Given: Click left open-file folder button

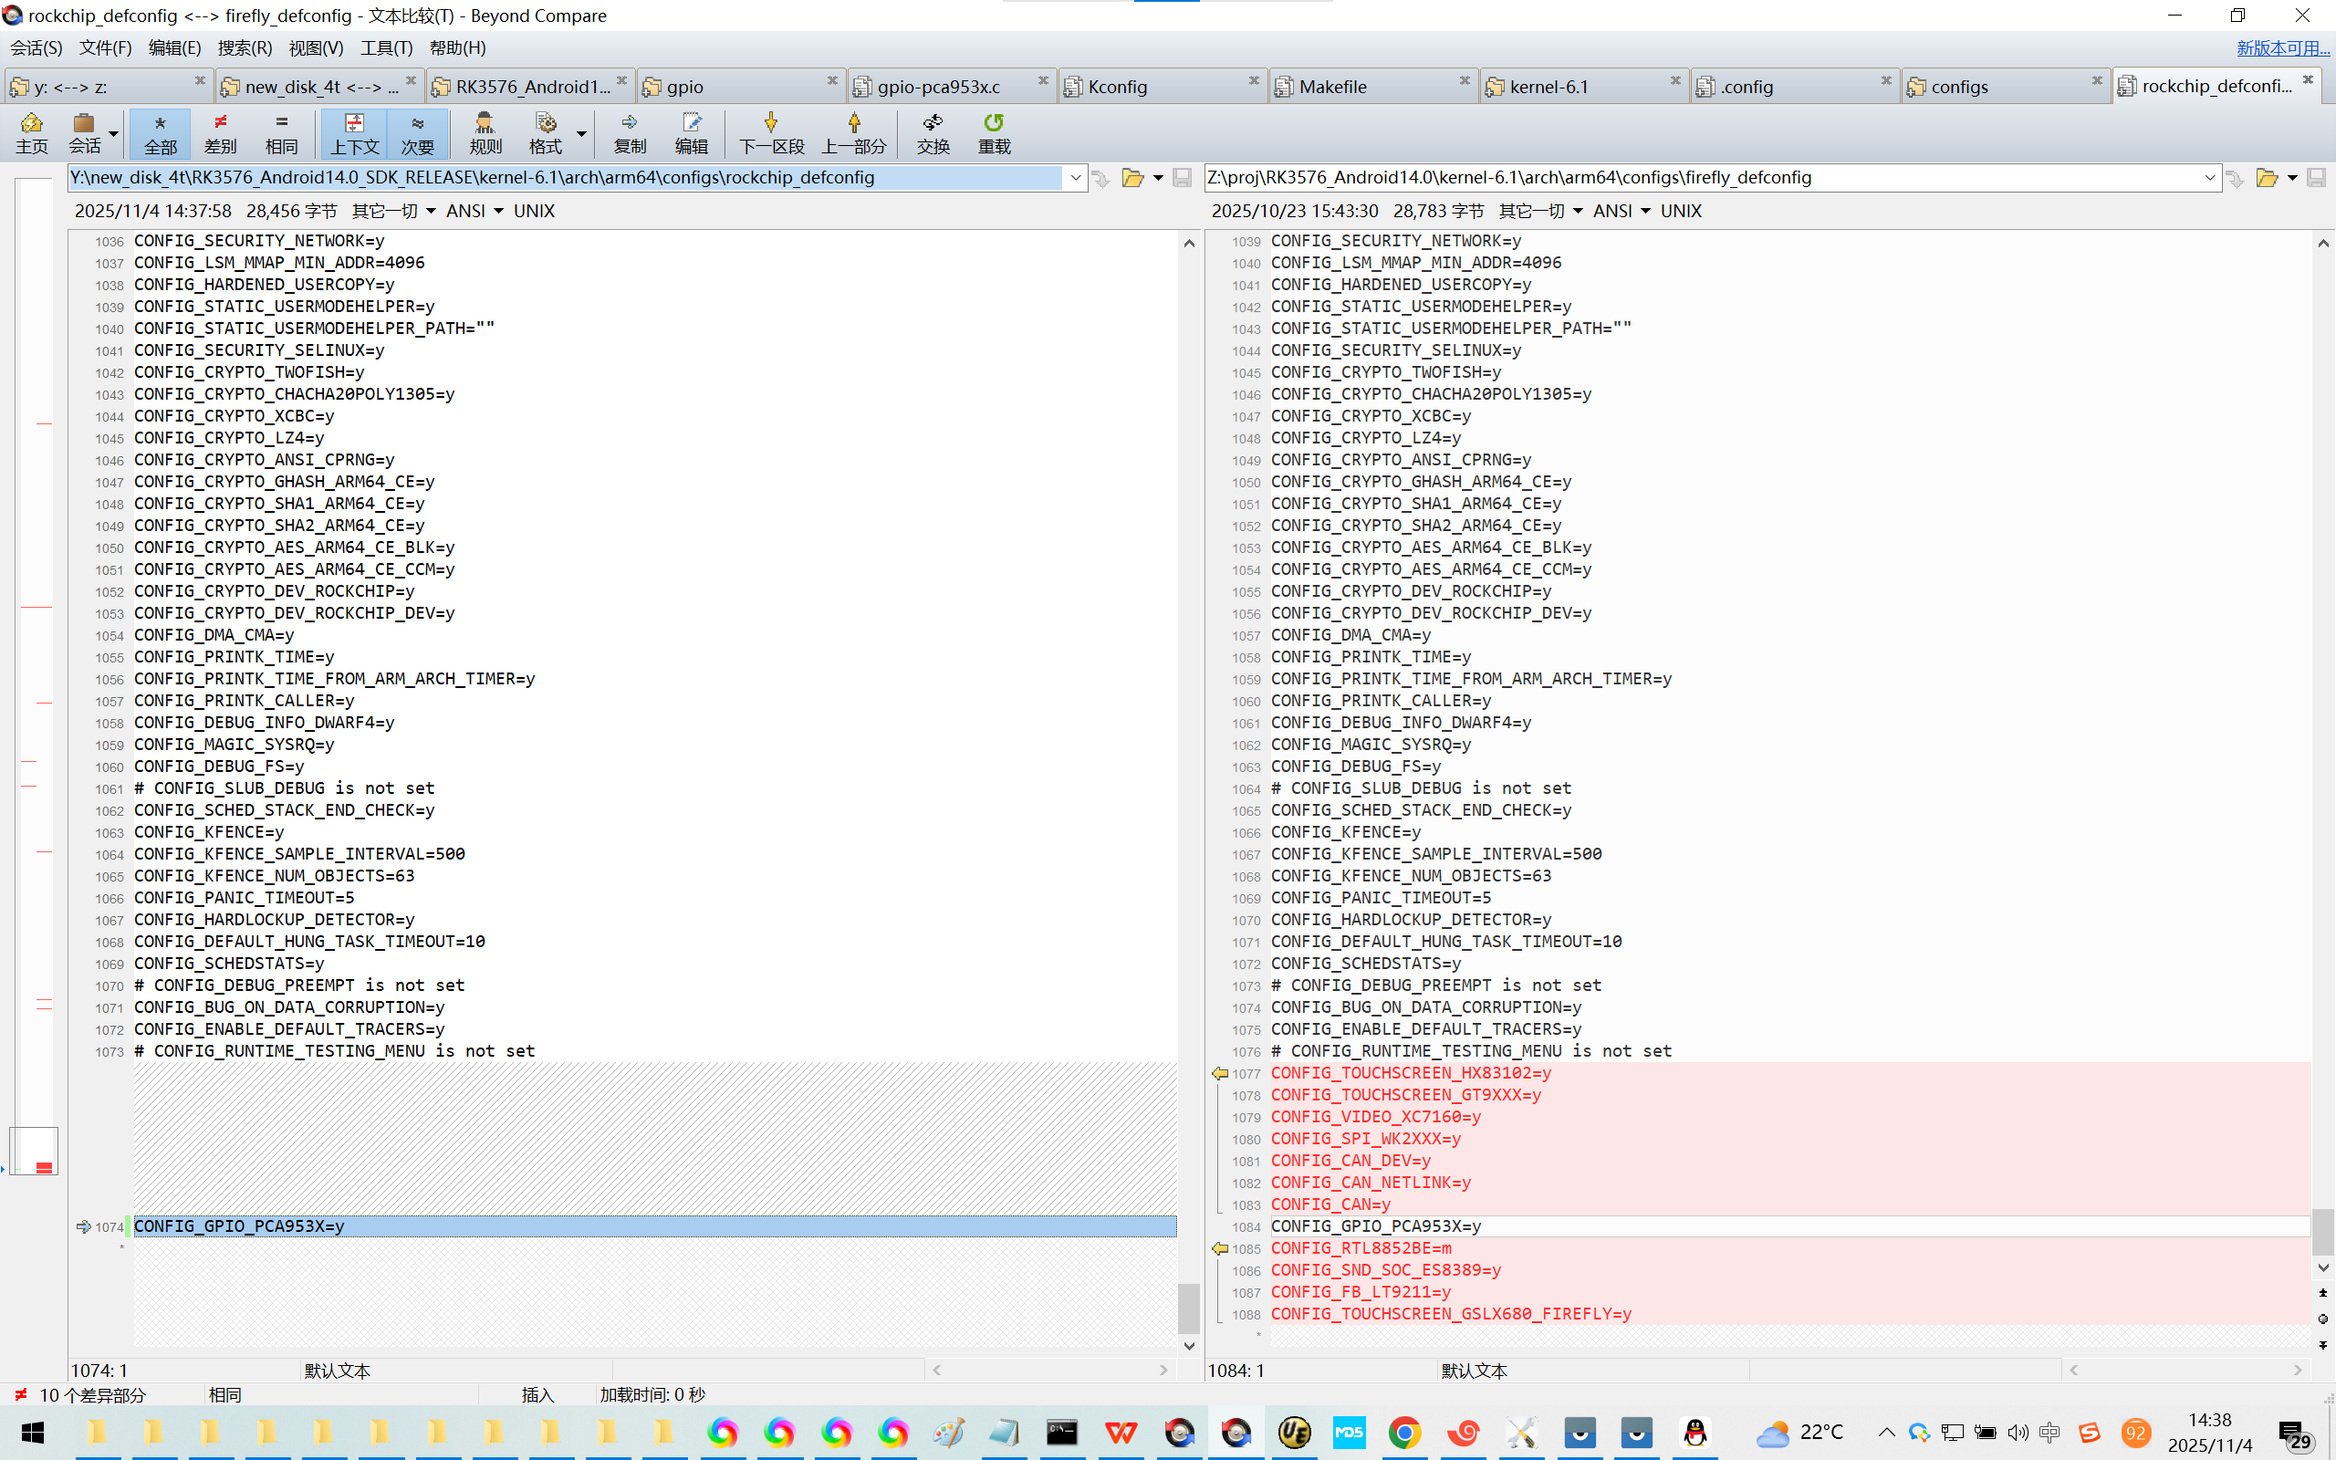Looking at the screenshot, I should coord(1132,178).
